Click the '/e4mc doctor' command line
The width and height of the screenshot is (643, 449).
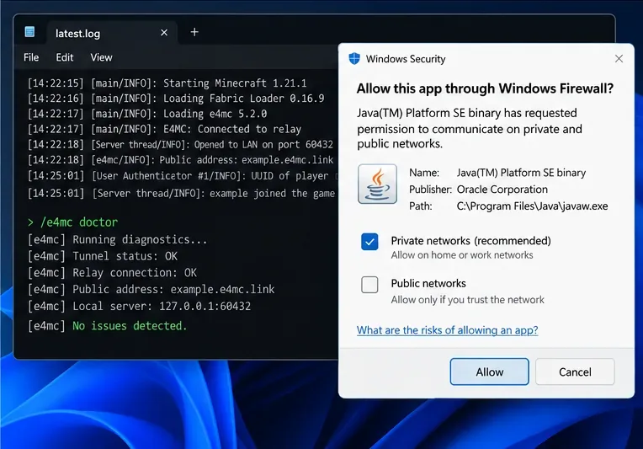pyautogui.click(x=72, y=222)
